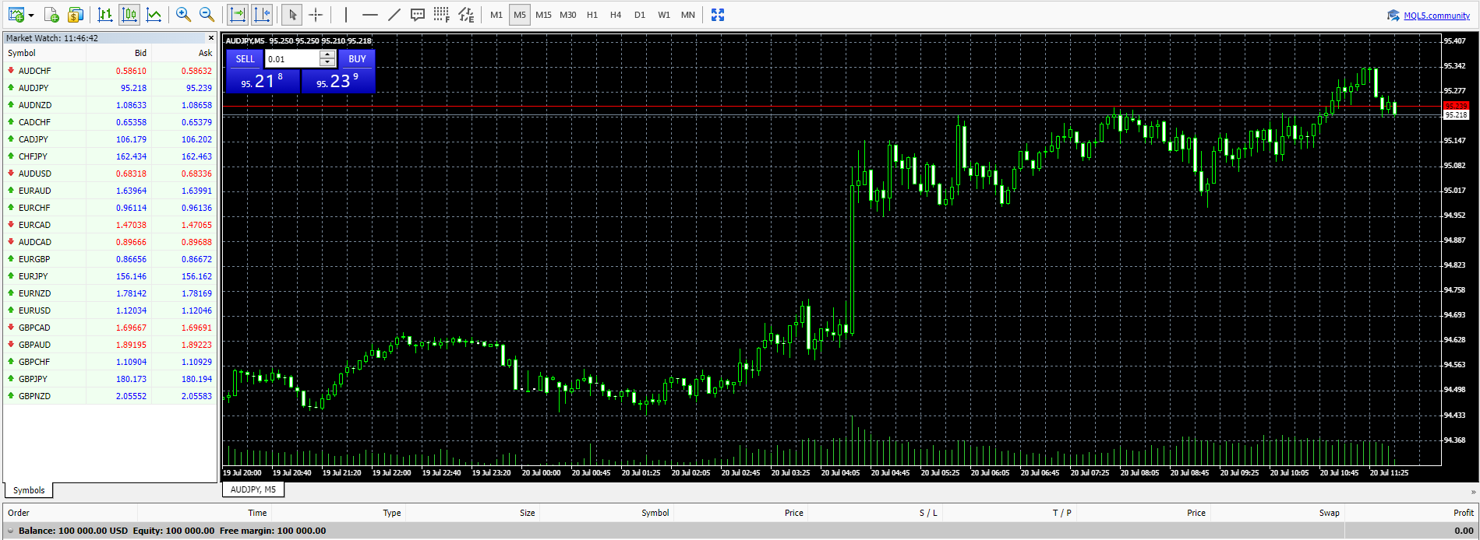Screen dimensions: 1480x540
Task: Switch to bar chart display
Action: 105,15
